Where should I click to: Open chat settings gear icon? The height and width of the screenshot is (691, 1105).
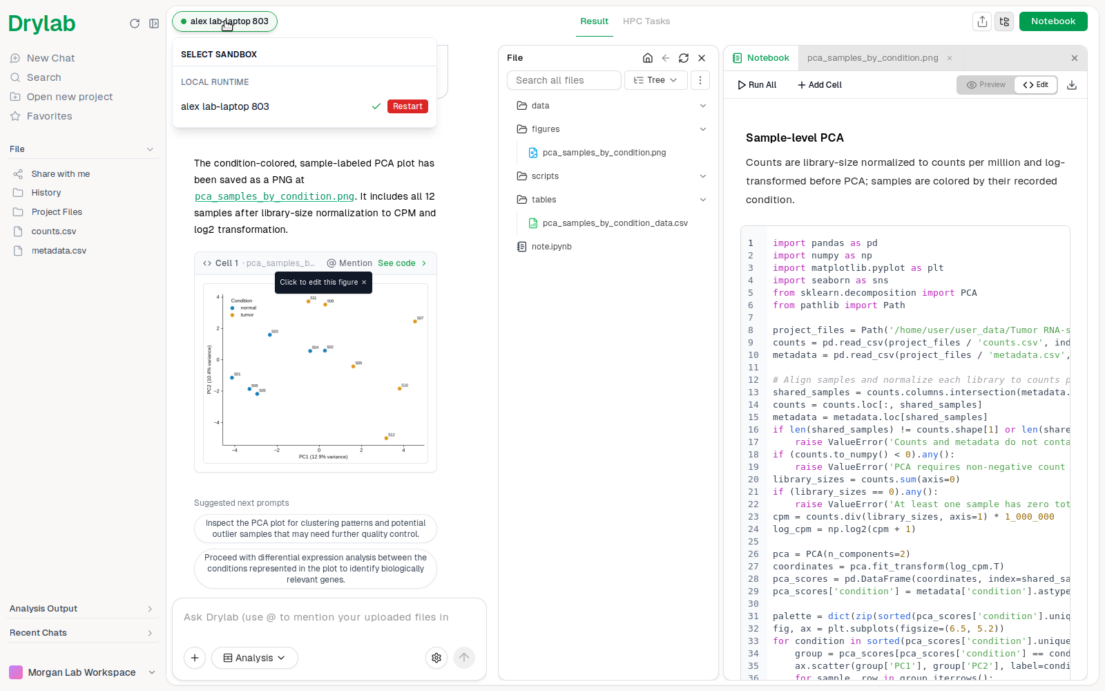click(x=436, y=658)
